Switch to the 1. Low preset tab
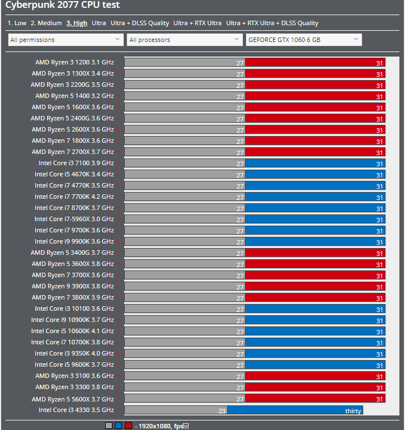 [17, 23]
